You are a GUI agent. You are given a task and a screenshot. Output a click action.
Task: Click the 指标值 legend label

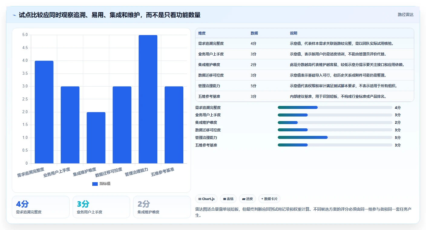click(105, 184)
